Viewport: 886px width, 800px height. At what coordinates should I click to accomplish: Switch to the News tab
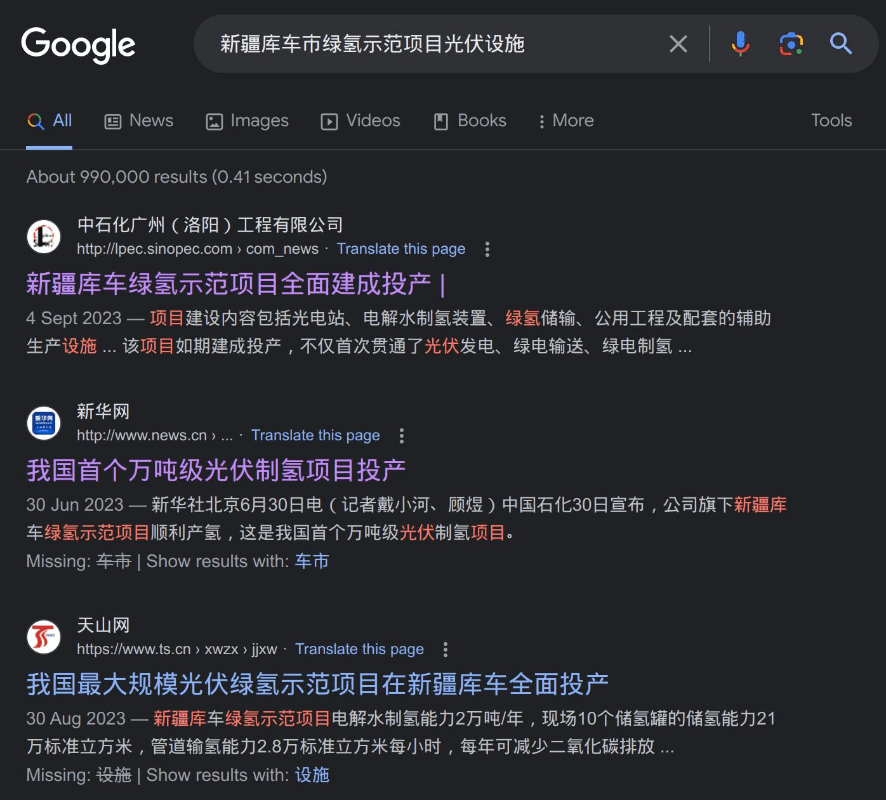click(139, 121)
